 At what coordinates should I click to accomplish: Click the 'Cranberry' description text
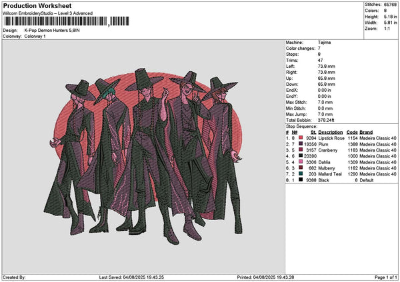click(x=328, y=150)
